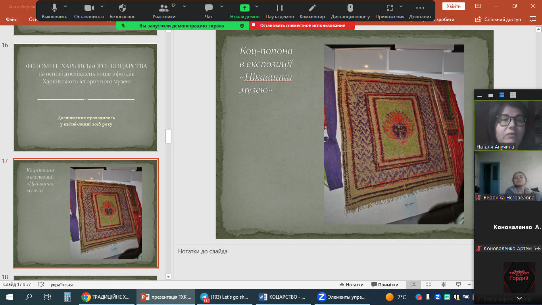The width and height of the screenshot is (542, 305).
Task: Switch to Chrome ТРАДИЦІЙНЕ Х... taskbar window
Action: point(106,297)
